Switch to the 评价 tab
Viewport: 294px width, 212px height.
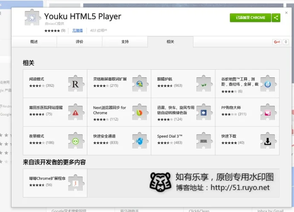(x=80, y=42)
